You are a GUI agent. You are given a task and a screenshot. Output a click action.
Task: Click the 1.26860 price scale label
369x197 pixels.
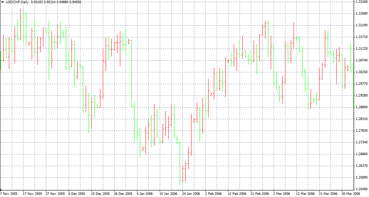(x=362, y=154)
